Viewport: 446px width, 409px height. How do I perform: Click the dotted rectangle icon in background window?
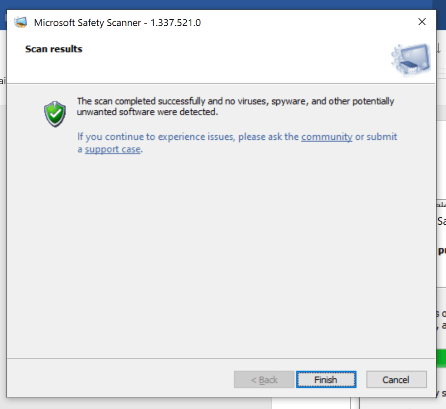point(442,73)
